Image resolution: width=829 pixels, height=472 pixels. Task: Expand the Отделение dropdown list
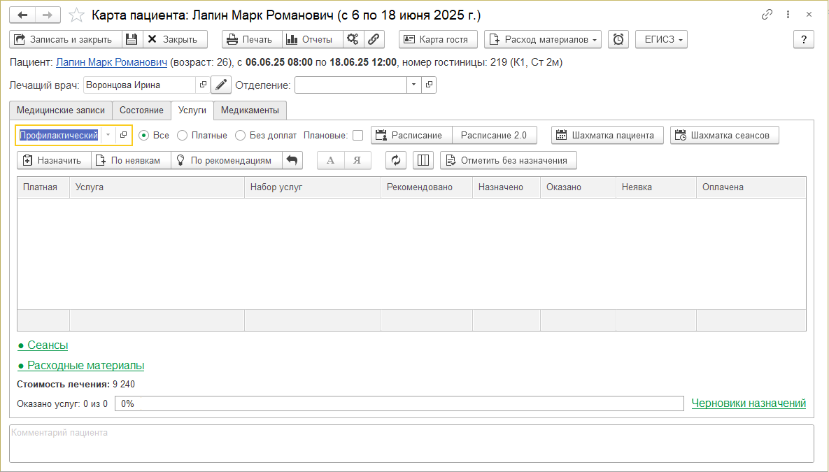(x=414, y=85)
